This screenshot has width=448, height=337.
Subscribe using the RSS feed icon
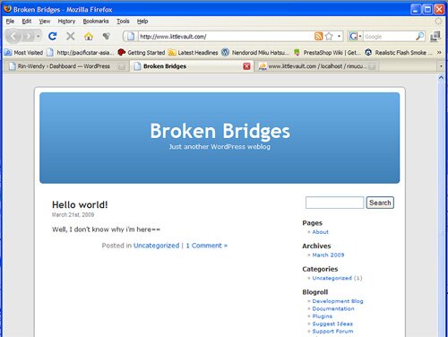(319, 37)
